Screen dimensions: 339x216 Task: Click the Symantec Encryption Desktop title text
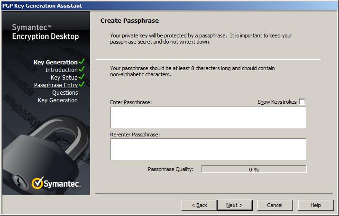point(46,32)
